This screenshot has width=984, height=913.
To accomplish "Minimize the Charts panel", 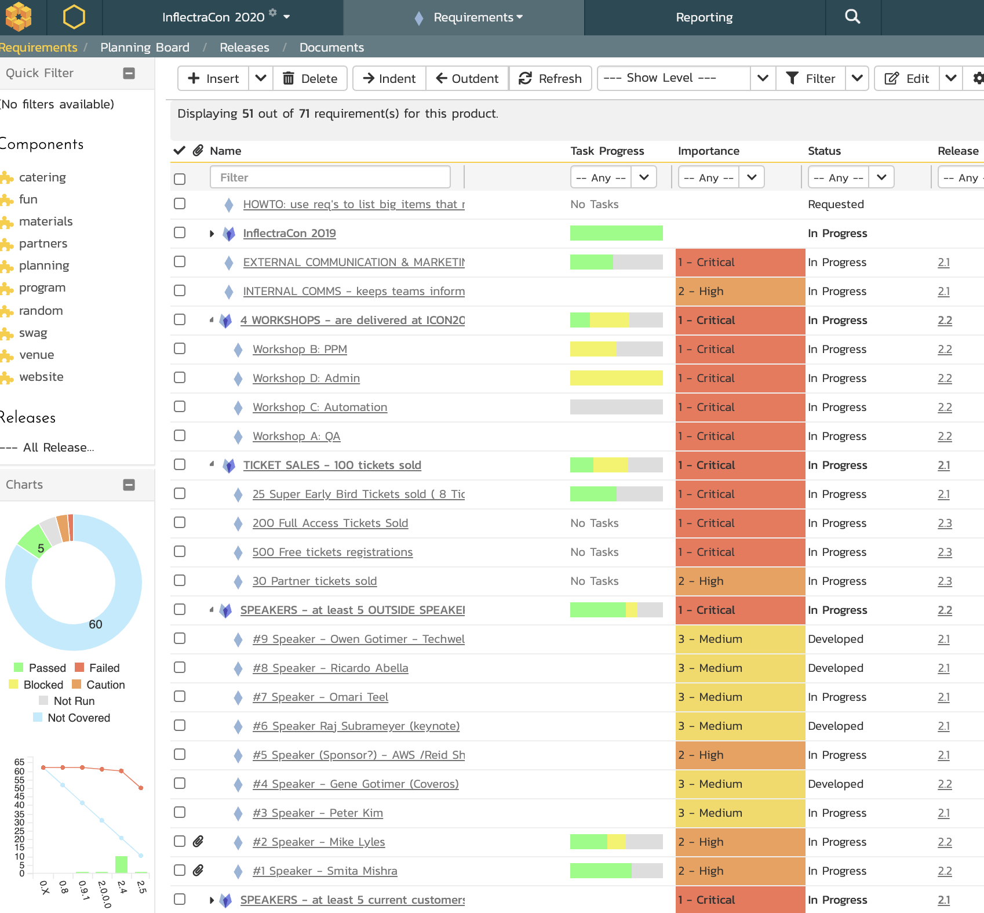I will (x=129, y=485).
